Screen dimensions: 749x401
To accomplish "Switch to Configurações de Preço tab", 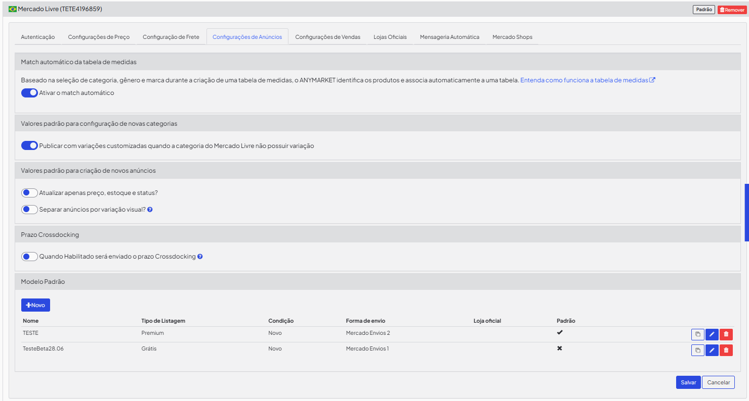I will pos(99,37).
